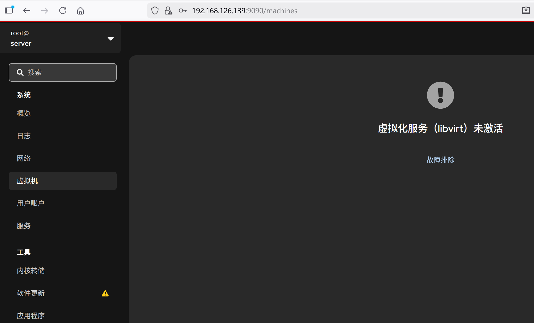
Task: Click the software update warning triangle
Action: tap(105, 293)
